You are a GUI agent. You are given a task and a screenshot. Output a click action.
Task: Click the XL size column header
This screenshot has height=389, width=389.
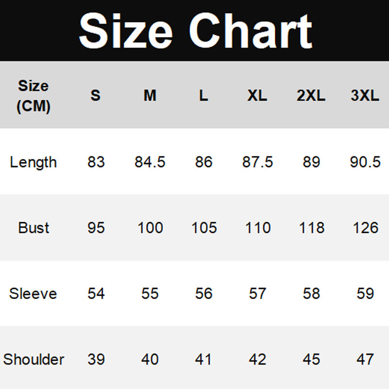[257, 96]
